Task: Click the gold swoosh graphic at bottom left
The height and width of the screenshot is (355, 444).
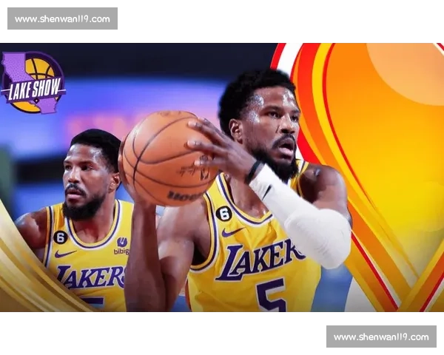Action: point(30,274)
